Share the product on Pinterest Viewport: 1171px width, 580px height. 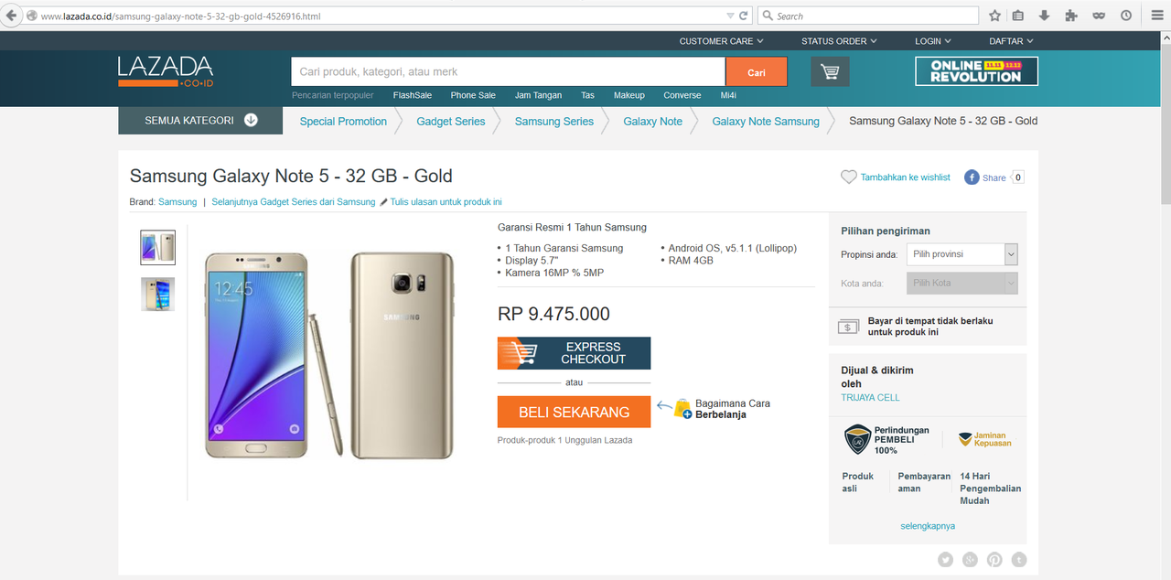[994, 559]
